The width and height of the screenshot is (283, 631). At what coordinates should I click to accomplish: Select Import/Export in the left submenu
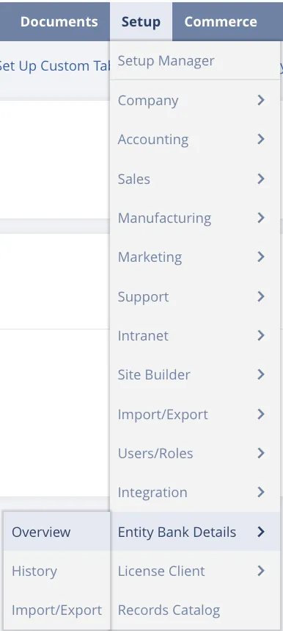(56, 610)
